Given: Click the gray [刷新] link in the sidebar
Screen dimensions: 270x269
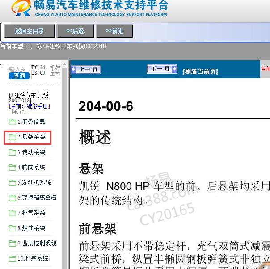Looking at the screenshot, I should (19, 111).
